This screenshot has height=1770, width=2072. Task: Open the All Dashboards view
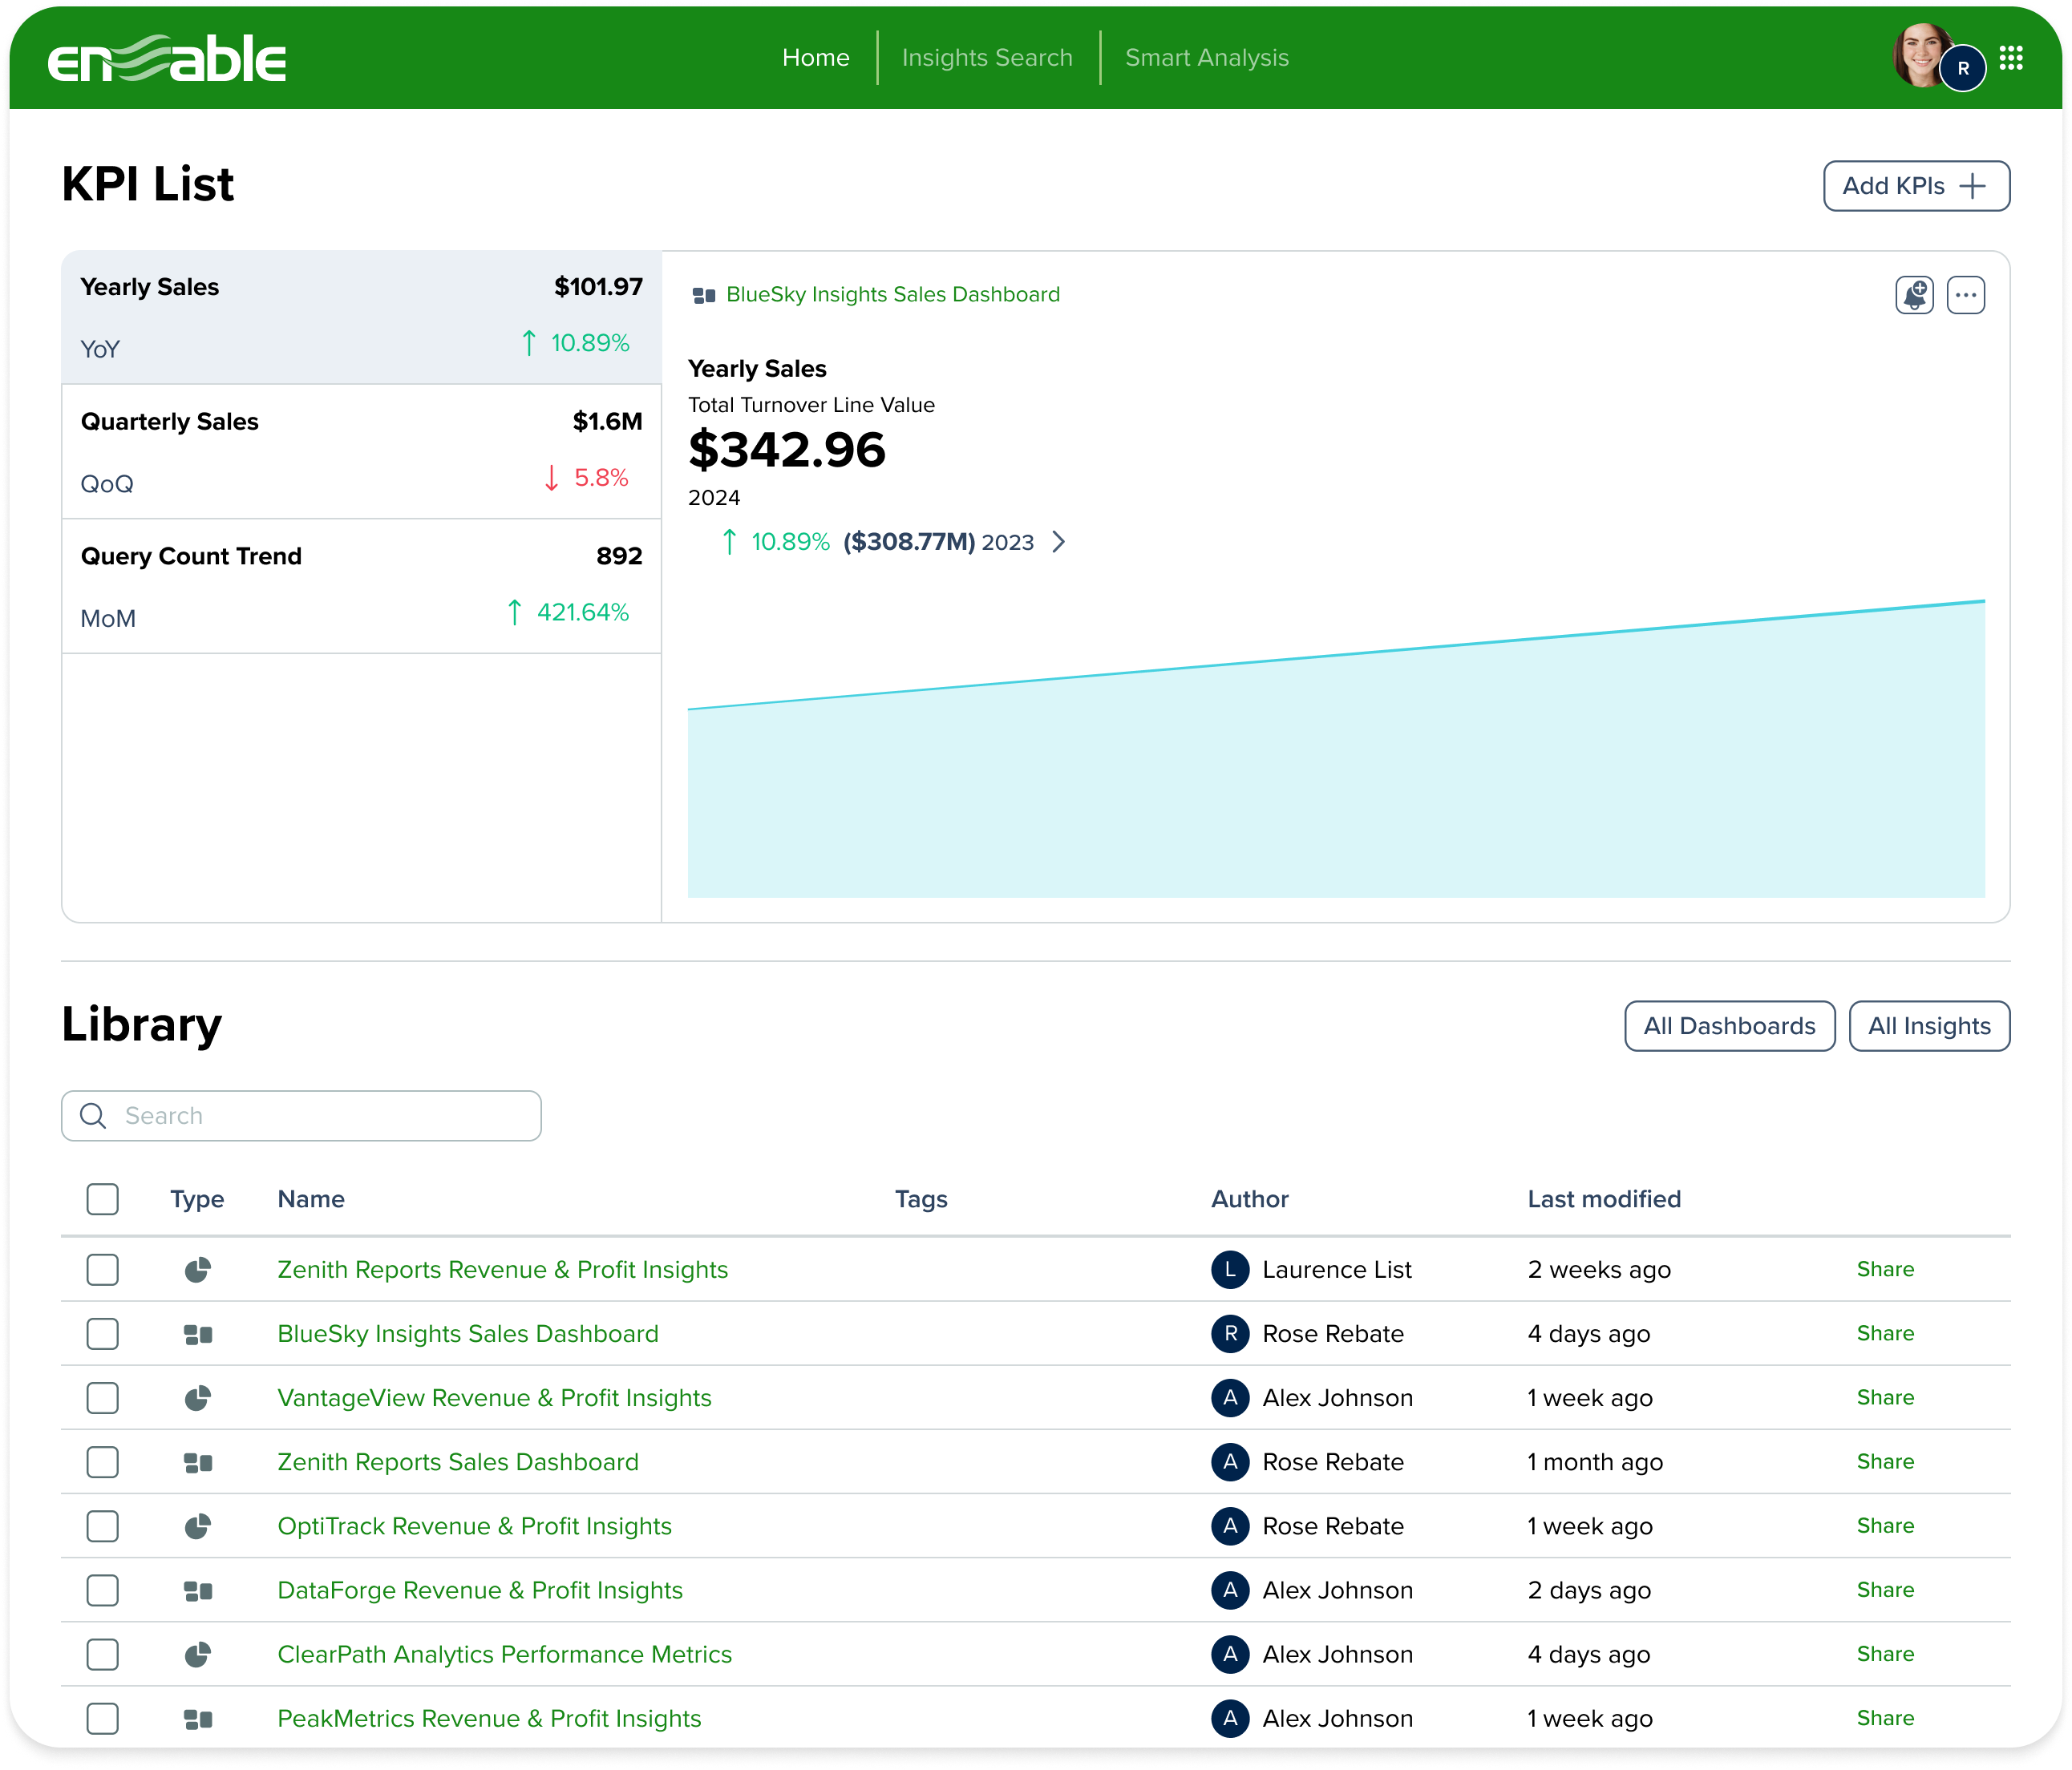click(x=1729, y=1025)
